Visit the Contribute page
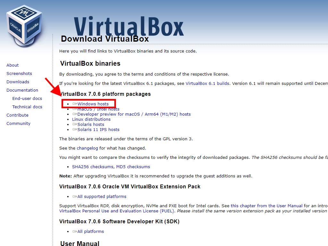 coord(17,115)
